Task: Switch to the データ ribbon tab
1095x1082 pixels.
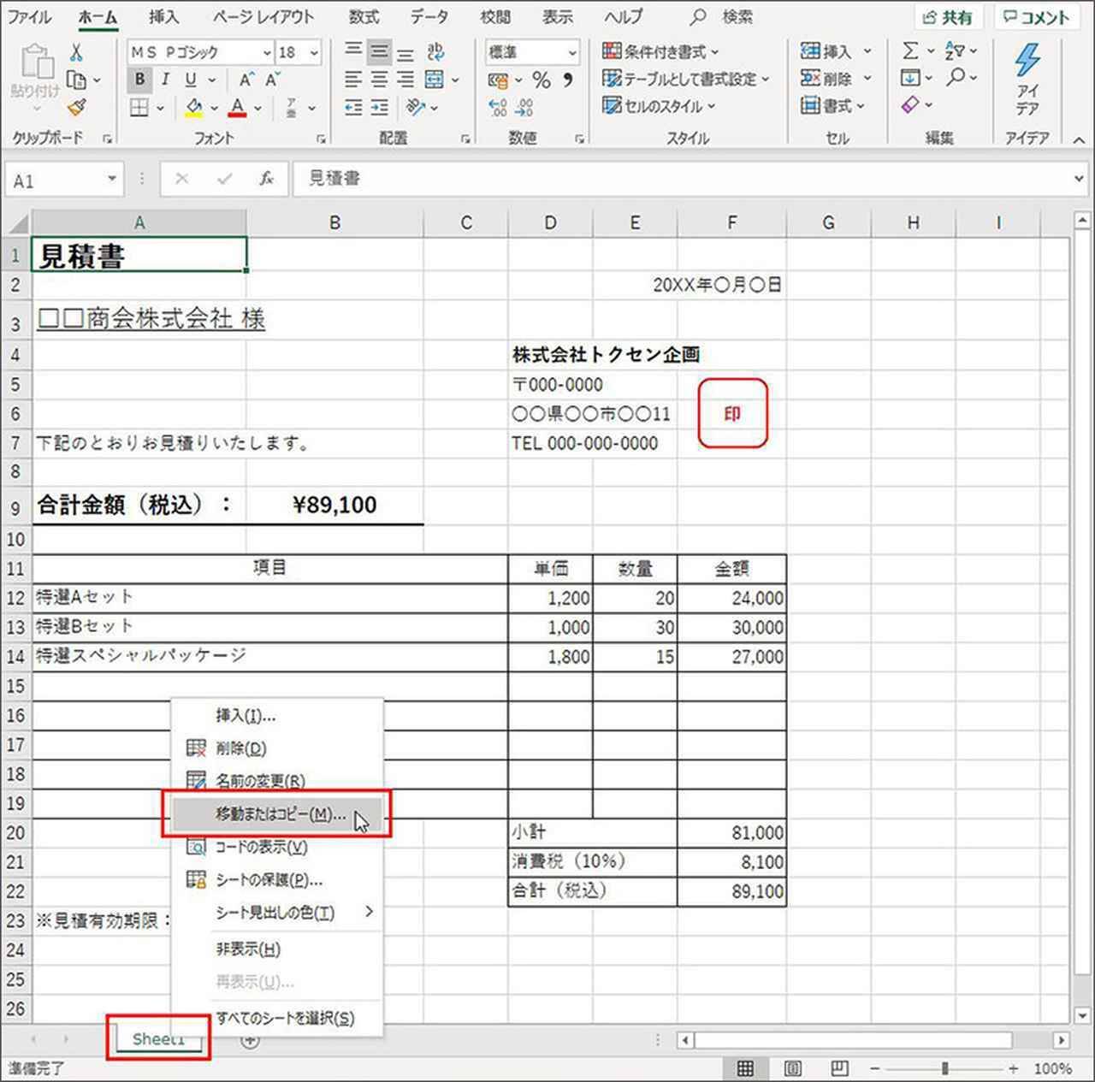Action: coord(429,16)
